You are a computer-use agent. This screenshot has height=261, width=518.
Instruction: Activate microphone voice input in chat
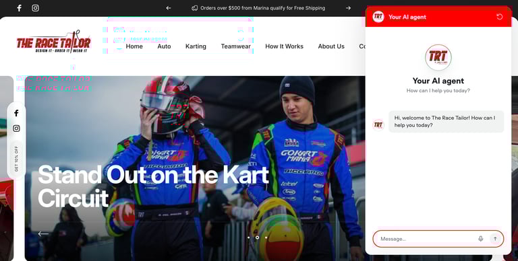481,239
